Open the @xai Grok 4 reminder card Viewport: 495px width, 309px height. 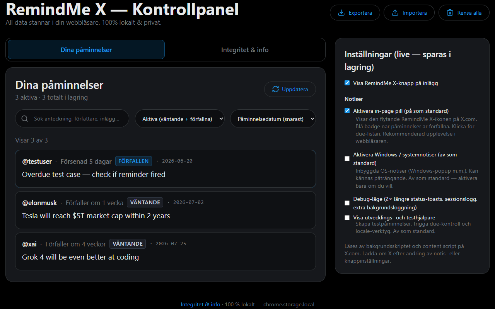[x=166, y=251]
